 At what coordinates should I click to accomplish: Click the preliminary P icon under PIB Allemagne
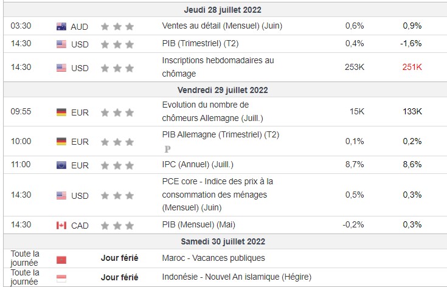[x=168, y=149]
